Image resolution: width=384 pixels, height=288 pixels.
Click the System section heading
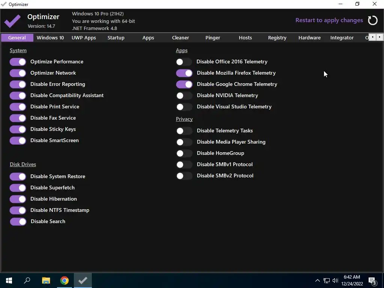[18, 51]
